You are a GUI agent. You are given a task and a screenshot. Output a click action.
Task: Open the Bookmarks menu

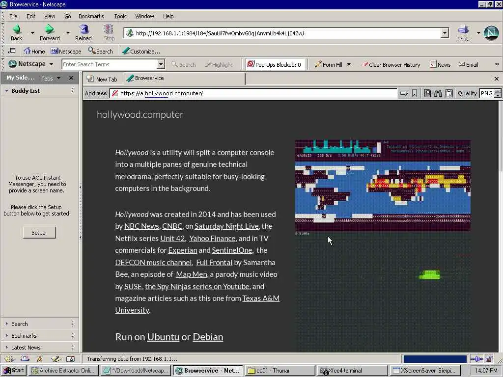click(x=91, y=16)
